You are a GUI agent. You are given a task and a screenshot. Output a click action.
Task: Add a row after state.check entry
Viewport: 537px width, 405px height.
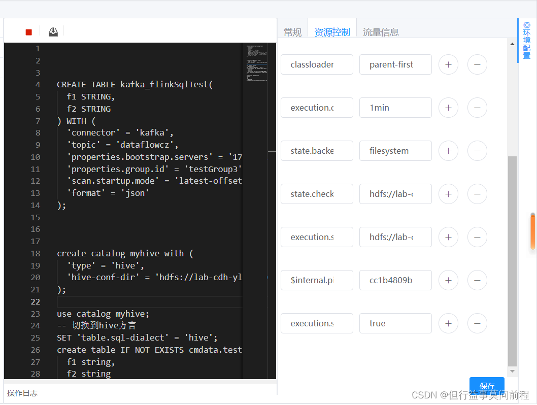[448, 194]
